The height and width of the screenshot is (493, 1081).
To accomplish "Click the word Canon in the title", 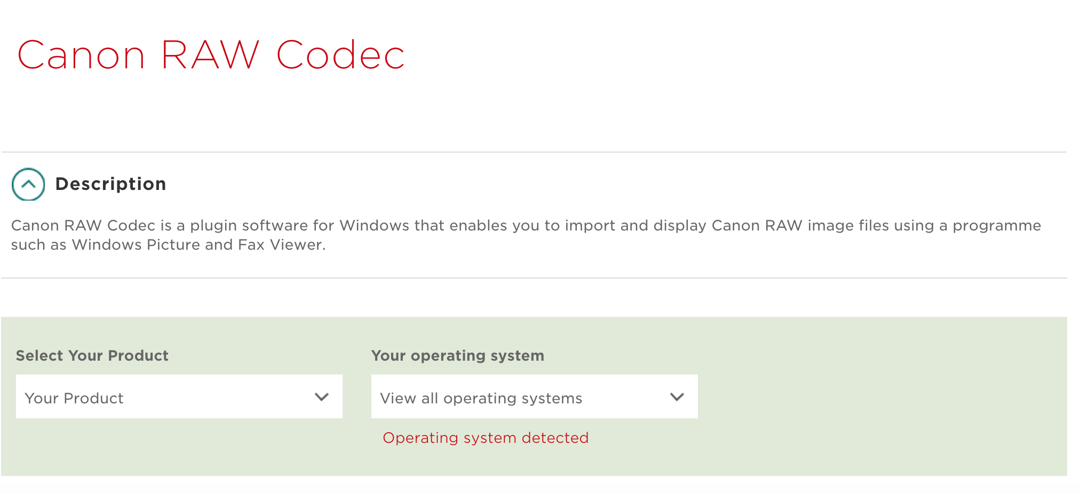I will 81,55.
